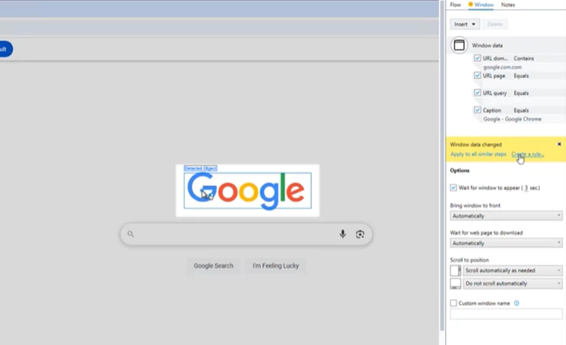
Task: Click inside the Google search box
Action: pyautogui.click(x=246, y=234)
